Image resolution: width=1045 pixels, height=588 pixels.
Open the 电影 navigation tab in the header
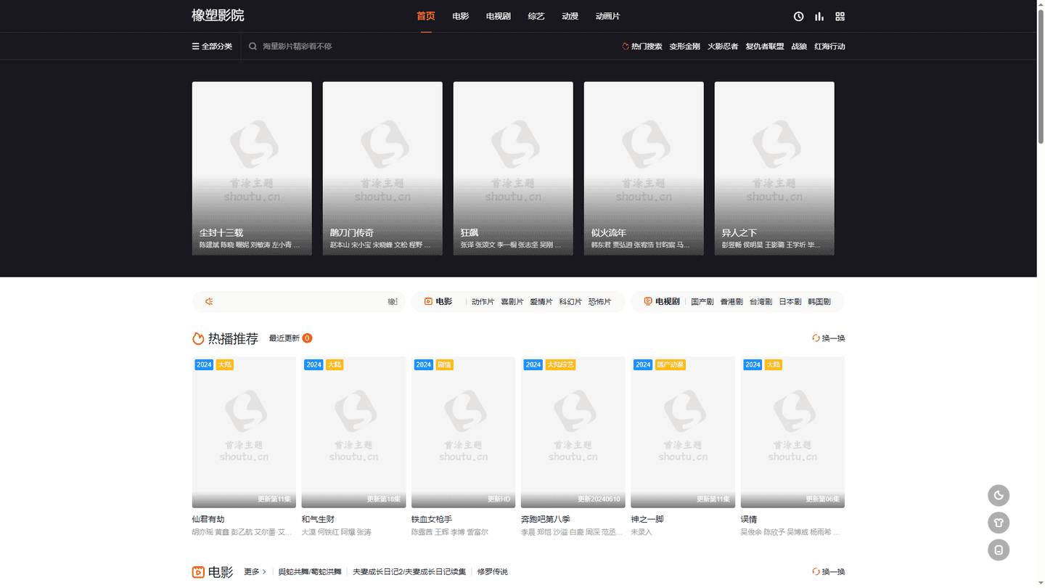(461, 16)
